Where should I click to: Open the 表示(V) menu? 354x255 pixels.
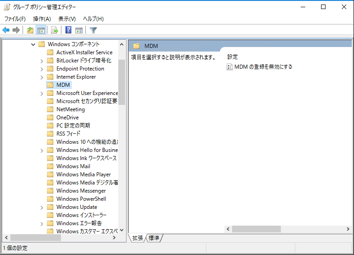tap(67, 19)
